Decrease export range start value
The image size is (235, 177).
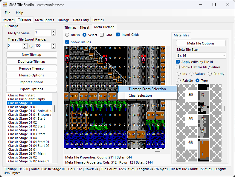[x=25, y=47]
